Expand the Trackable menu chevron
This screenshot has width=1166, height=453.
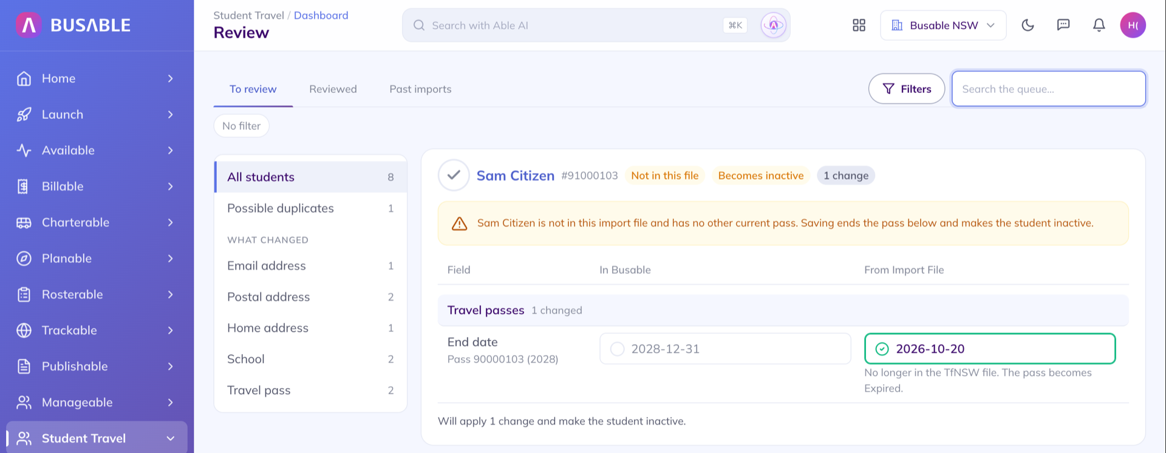pyautogui.click(x=171, y=330)
